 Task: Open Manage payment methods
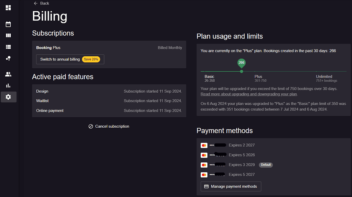[231, 186]
